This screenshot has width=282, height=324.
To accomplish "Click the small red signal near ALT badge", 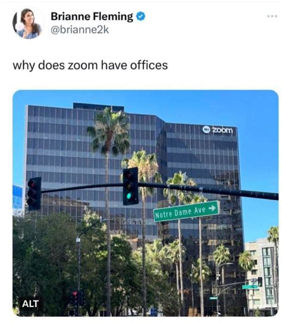I will [74, 294].
